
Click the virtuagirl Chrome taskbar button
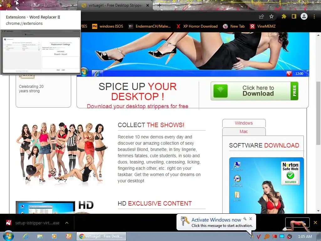(101, 236)
